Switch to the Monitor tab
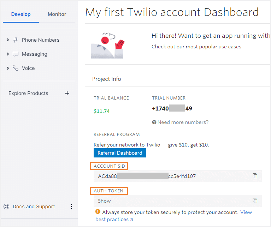271x227 pixels. [57, 14]
